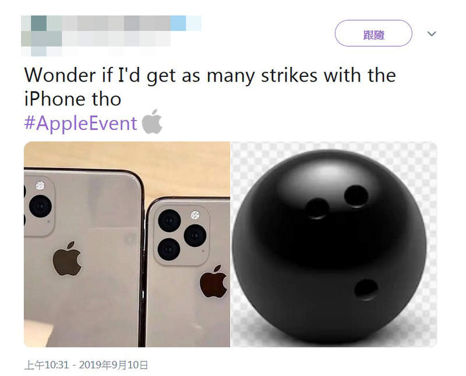Image resolution: width=466 pixels, height=376 pixels.
Task: Expand the tweet options chevron
Action: pyautogui.click(x=432, y=34)
